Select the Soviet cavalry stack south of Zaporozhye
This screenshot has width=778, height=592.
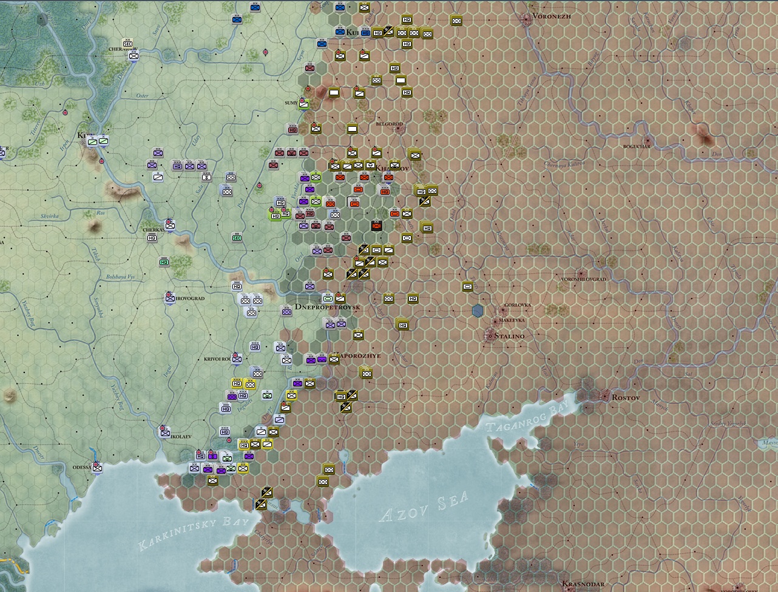pyautogui.click(x=366, y=374)
